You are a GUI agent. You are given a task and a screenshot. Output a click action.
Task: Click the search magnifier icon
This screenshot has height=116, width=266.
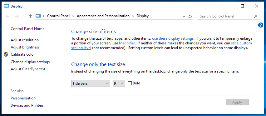pos(255,16)
